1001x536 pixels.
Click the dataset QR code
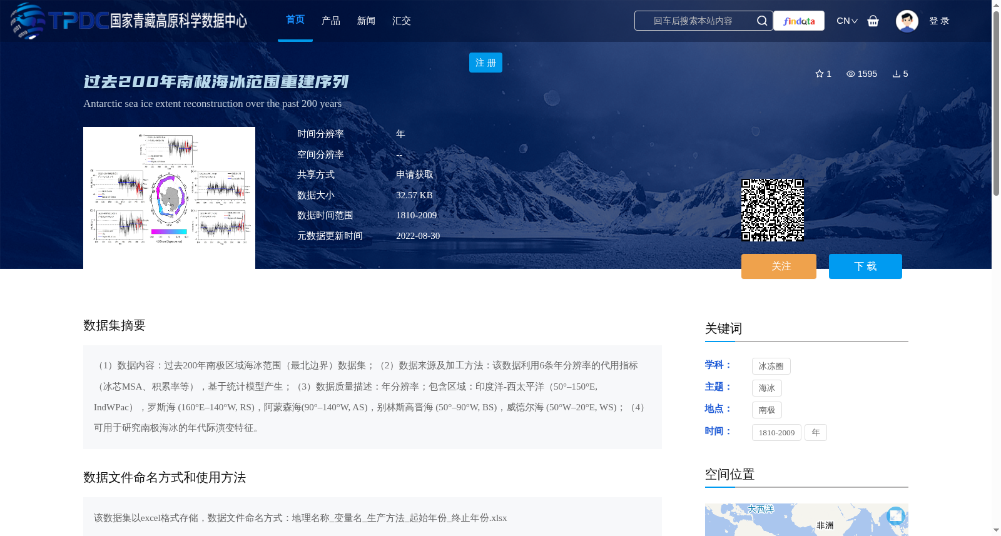pos(773,210)
